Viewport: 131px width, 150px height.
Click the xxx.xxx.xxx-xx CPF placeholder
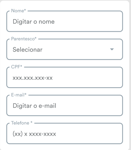click(x=33, y=78)
